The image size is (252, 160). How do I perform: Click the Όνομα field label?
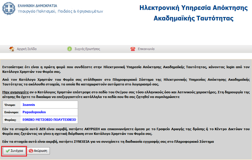10,105
